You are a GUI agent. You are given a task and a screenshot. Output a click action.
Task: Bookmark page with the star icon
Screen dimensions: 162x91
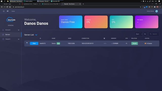(x=140, y=7)
